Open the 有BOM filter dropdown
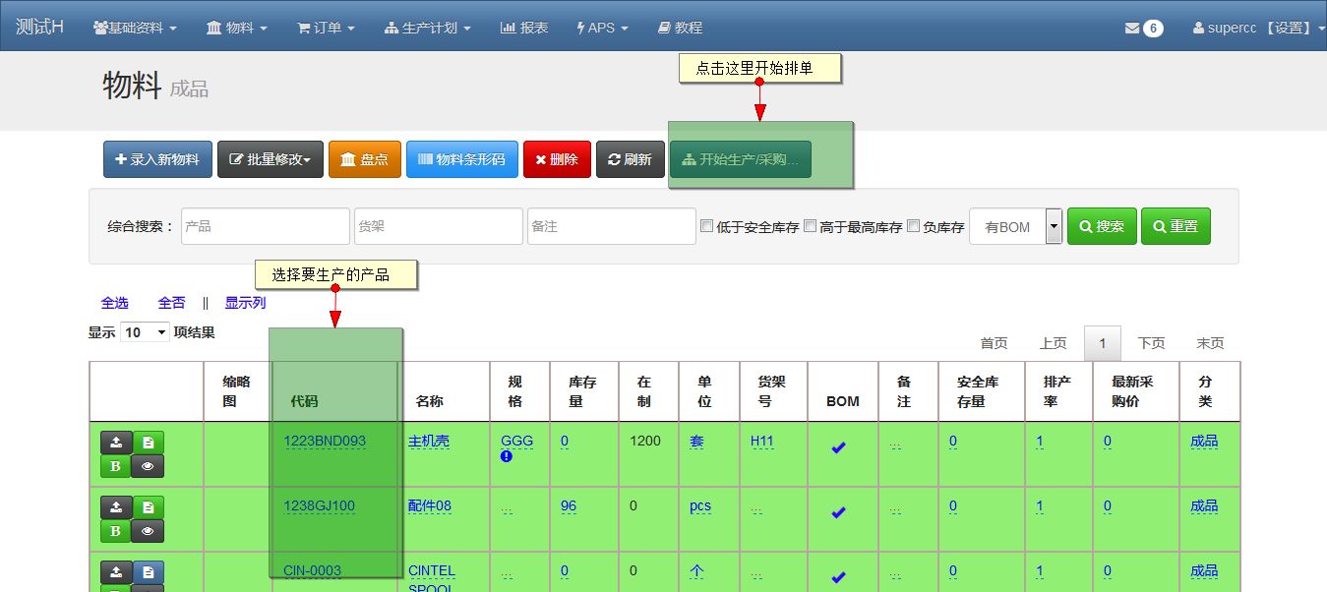Viewport: 1327px width, 592px height. pos(1052,225)
